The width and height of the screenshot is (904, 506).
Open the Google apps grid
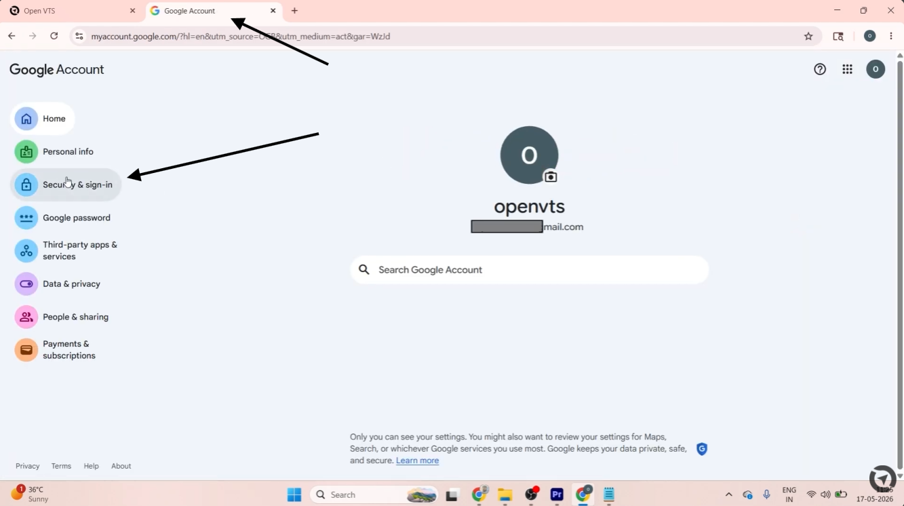[x=847, y=69]
